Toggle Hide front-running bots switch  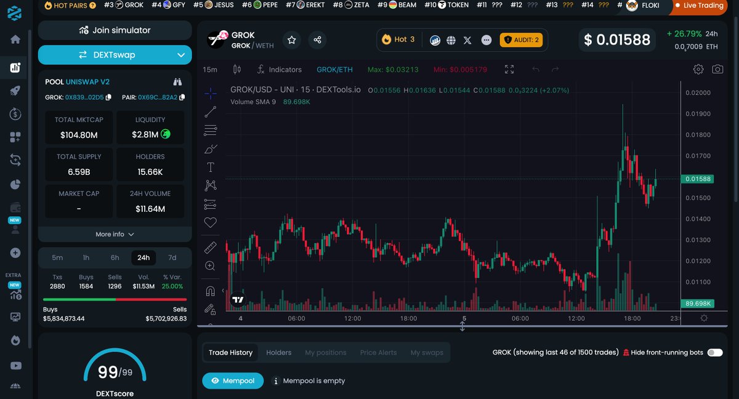pos(715,352)
